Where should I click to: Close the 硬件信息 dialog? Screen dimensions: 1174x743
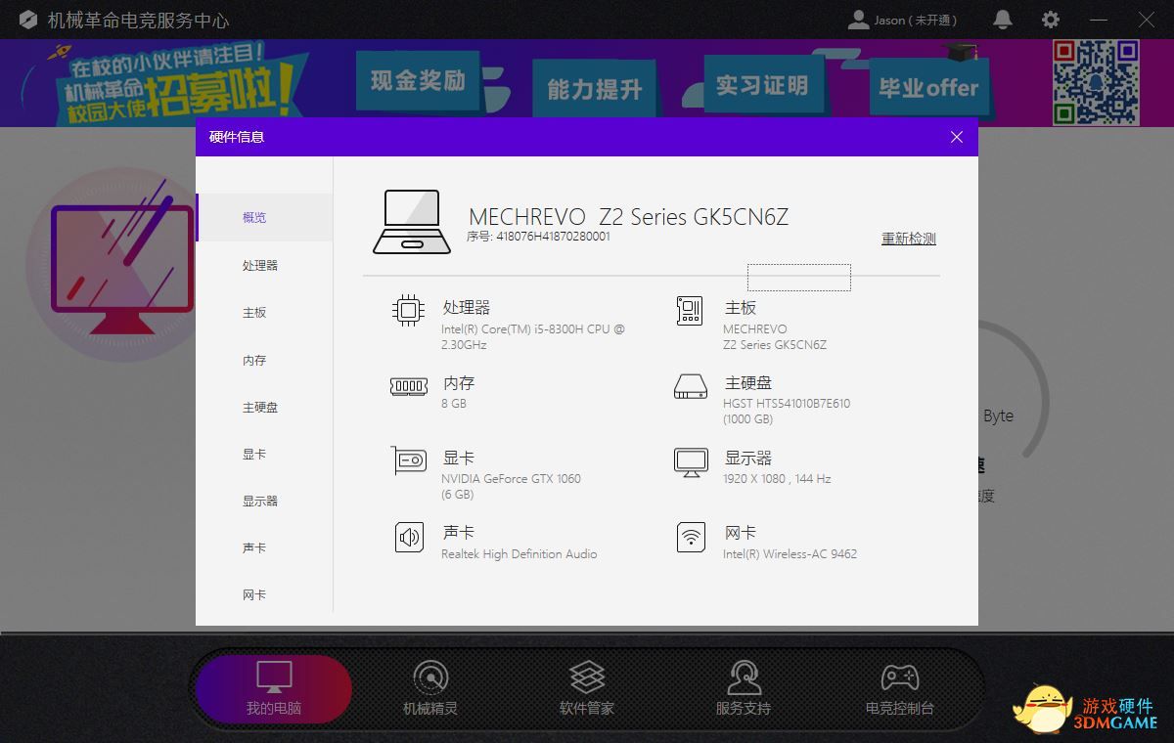point(957,137)
